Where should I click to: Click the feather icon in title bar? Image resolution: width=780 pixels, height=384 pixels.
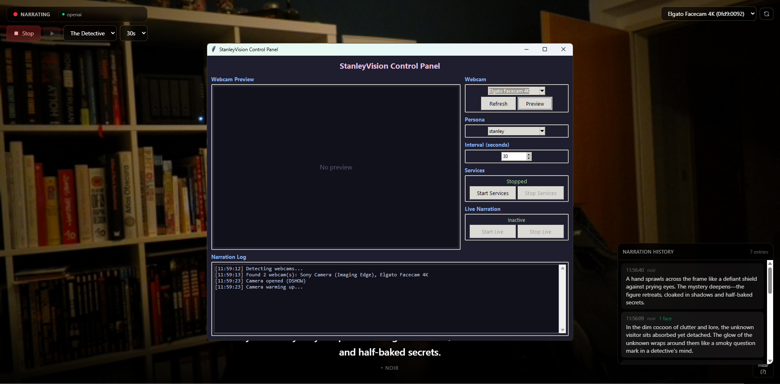click(214, 49)
